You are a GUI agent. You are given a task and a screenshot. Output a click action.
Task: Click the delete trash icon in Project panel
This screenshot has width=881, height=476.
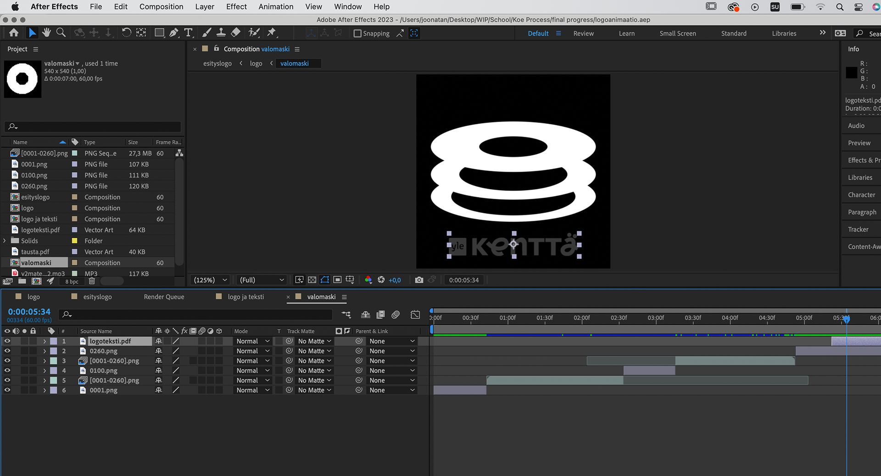pyautogui.click(x=92, y=281)
